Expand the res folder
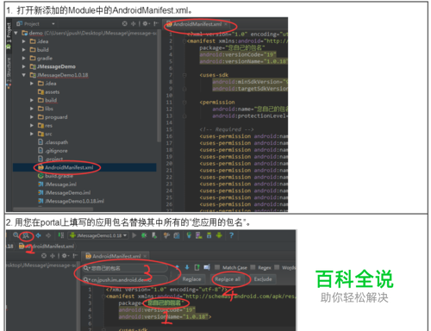The height and width of the screenshot is (331, 431). point(32,126)
